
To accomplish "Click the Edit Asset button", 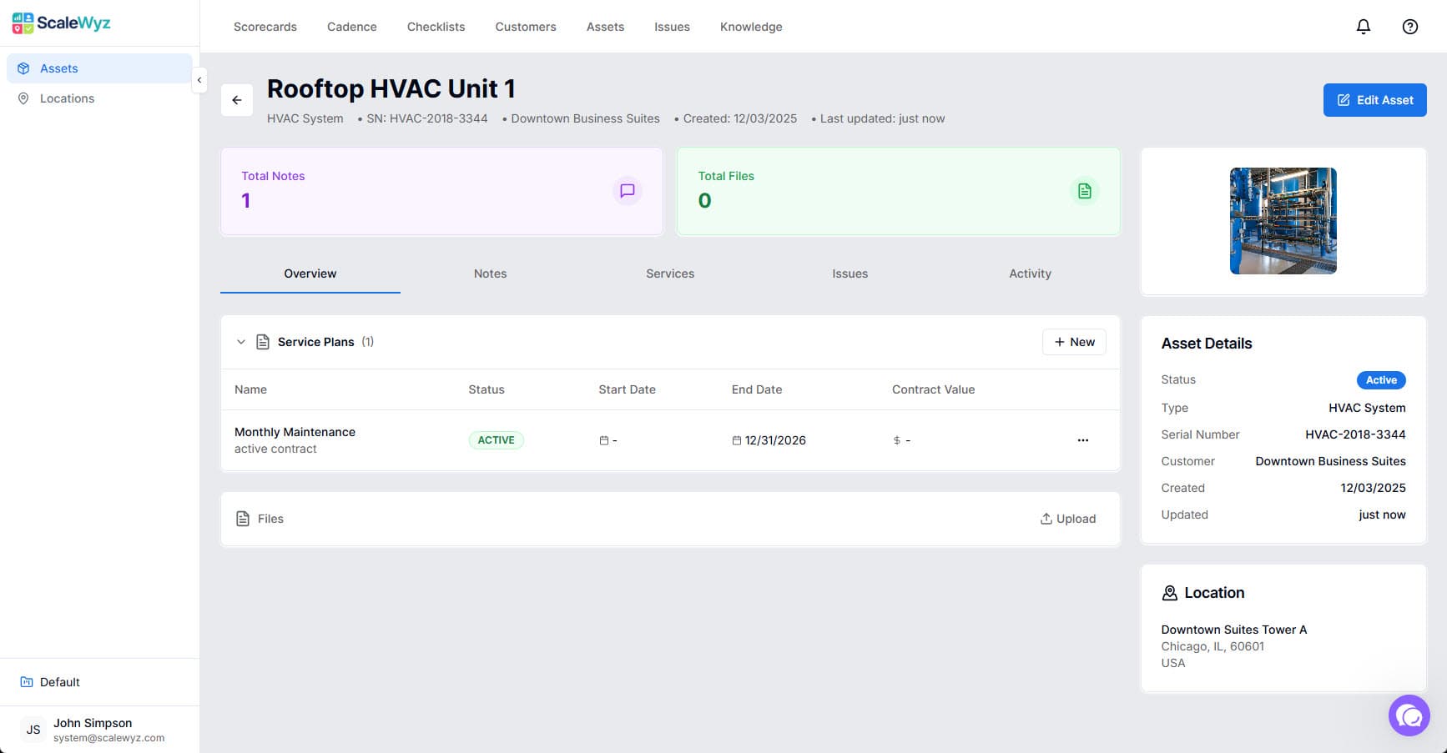I will point(1374,99).
